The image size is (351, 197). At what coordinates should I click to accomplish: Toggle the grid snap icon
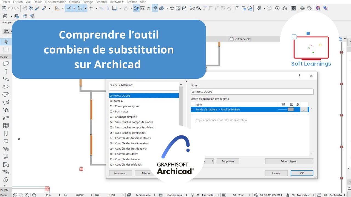point(91,8)
